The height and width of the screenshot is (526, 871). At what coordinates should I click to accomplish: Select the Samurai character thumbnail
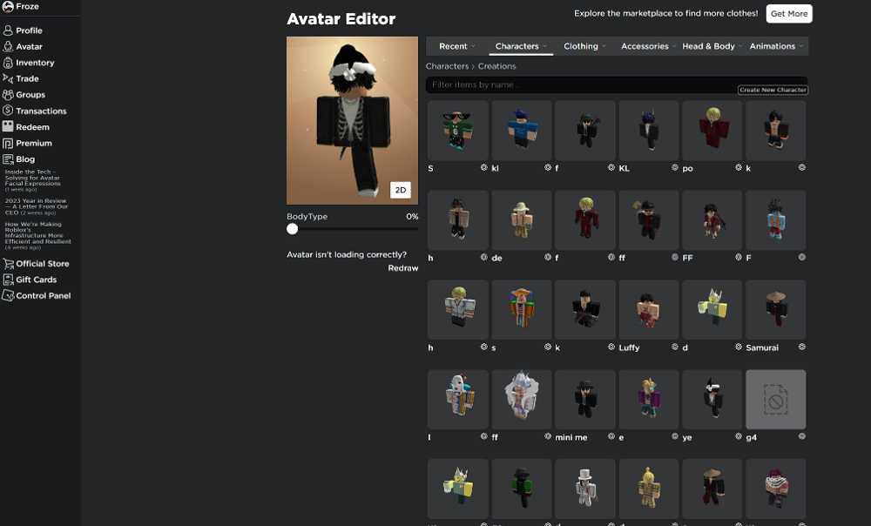coord(775,310)
